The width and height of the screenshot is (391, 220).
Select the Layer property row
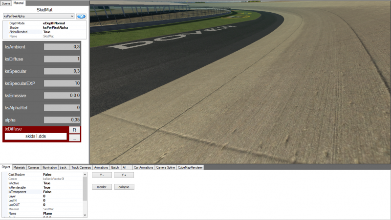(x=43, y=196)
